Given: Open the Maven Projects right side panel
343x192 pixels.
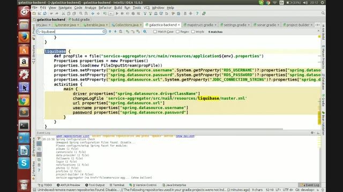Looking at the screenshot, I should (x=323, y=57).
